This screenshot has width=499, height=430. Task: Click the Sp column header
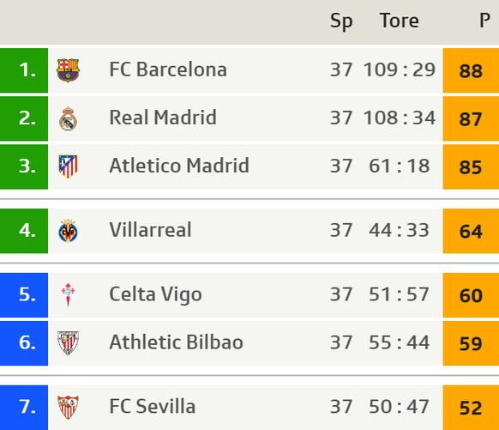click(x=341, y=22)
